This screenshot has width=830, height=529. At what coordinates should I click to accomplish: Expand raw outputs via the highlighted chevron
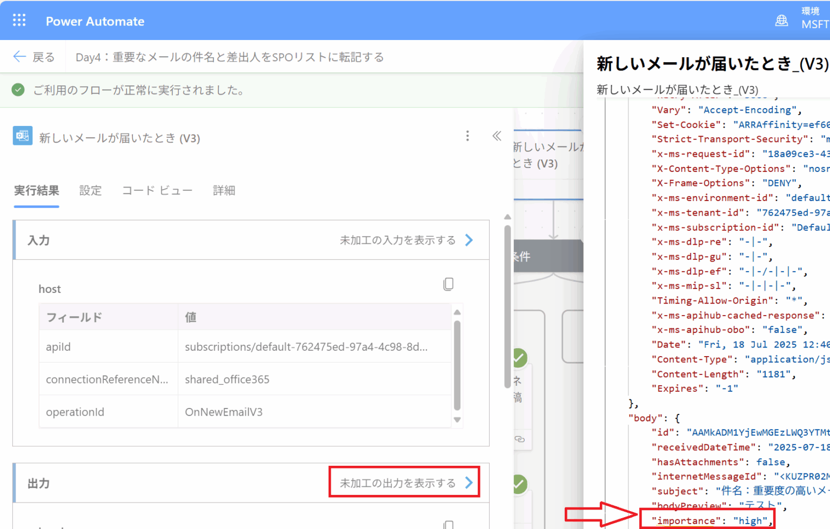tap(469, 483)
